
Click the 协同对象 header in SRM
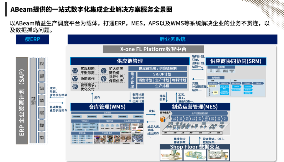[221, 67]
